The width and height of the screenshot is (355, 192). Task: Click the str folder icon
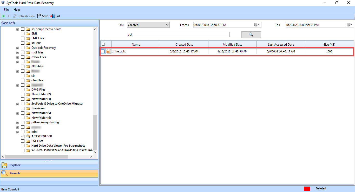[28, 76]
